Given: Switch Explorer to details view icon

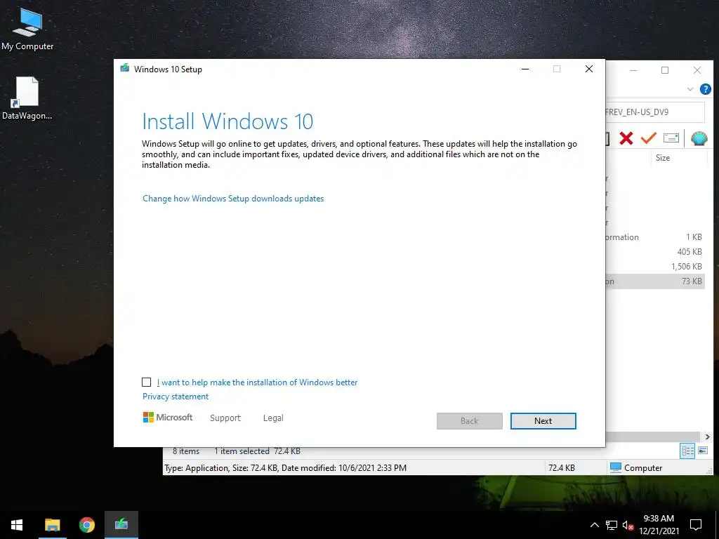Looking at the screenshot, I should (x=687, y=451).
